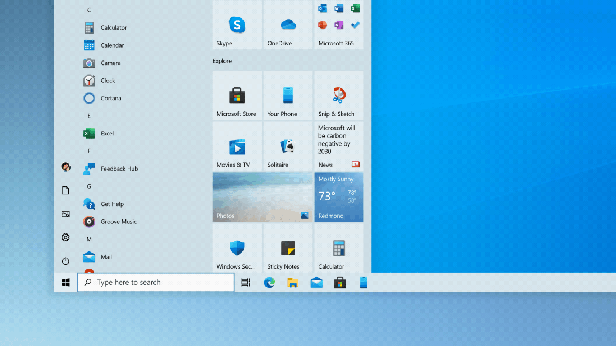Launch Snip & Sketch
The image size is (616, 346).
(x=338, y=95)
